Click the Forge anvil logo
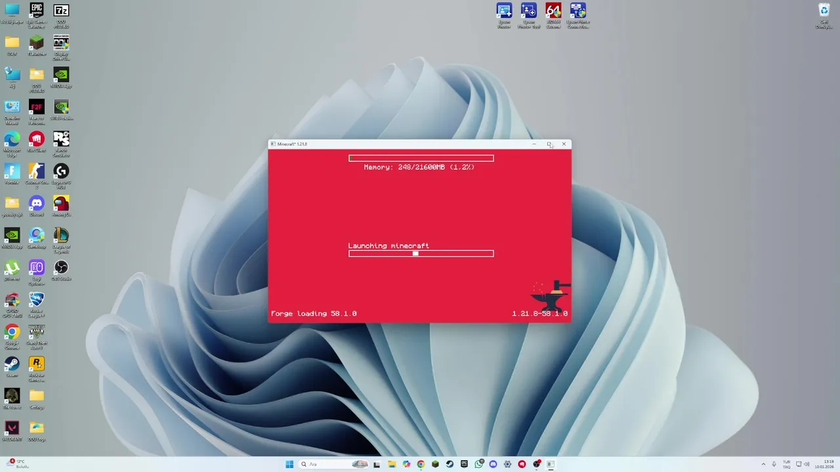This screenshot has height=472, width=840. click(x=551, y=295)
